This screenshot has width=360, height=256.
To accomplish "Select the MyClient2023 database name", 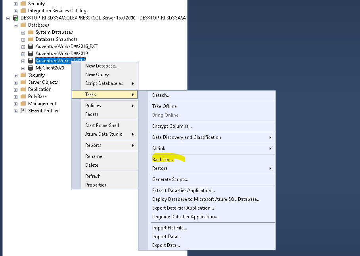I will pyautogui.click(x=50, y=68).
